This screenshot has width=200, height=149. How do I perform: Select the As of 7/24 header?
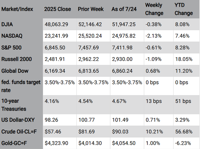pos(124,9)
